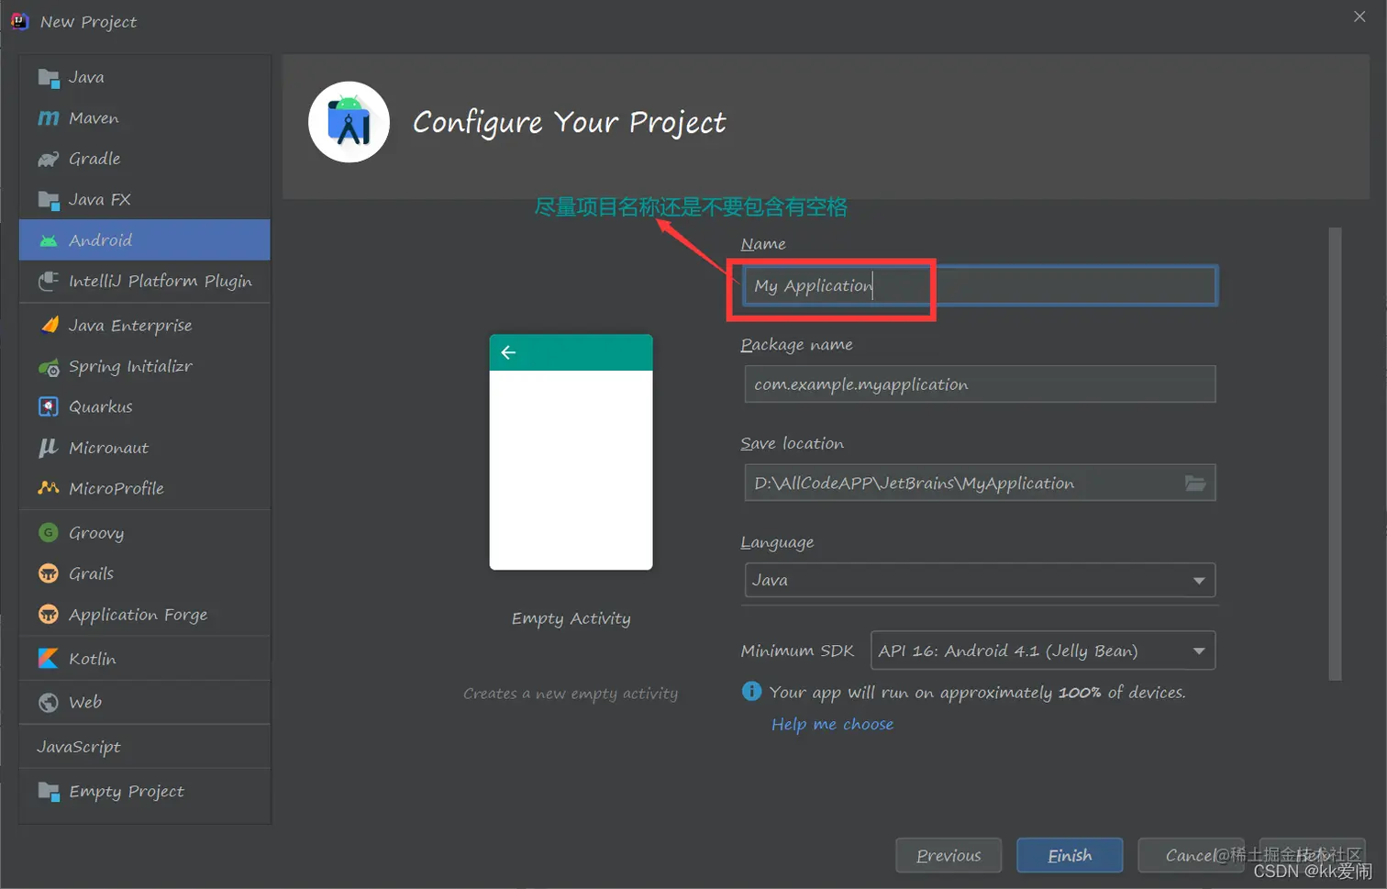The height and width of the screenshot is (889, 1387).
Task: Open the Language dropdown showing Java
Action: 980,580
